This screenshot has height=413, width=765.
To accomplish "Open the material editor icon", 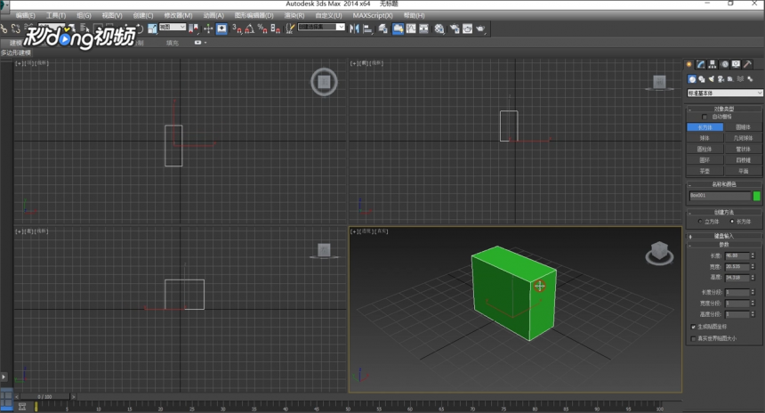I will [439, 28].
